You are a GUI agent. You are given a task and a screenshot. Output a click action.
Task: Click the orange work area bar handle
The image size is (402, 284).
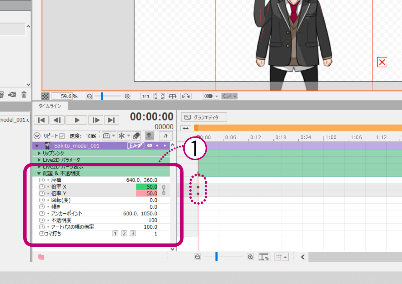pyautogui.click(x=196, y=128)
